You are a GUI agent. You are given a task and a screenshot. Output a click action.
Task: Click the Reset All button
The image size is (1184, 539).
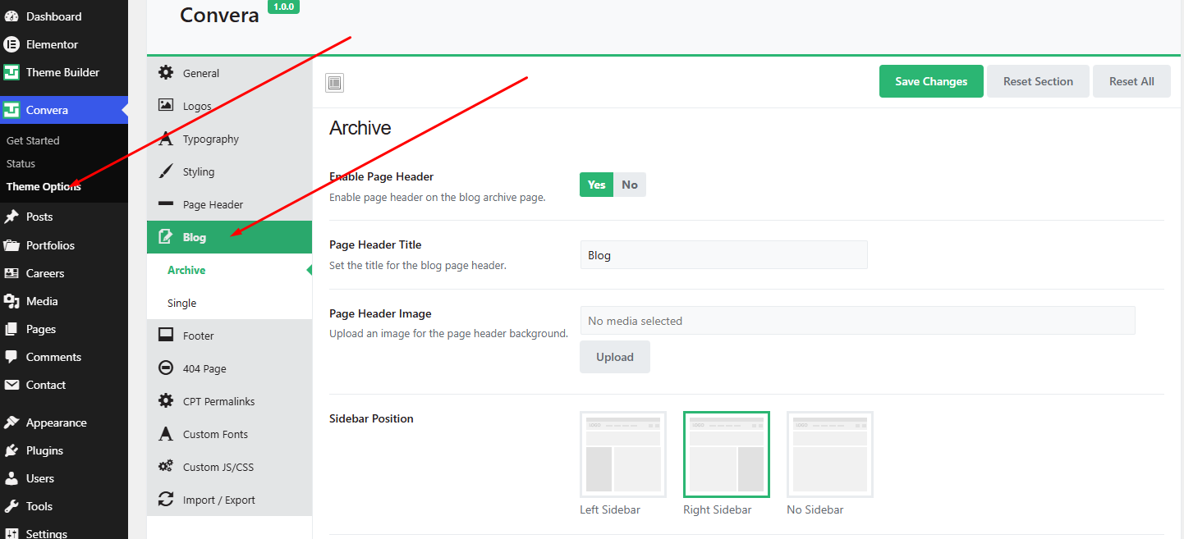(1131, 81)
